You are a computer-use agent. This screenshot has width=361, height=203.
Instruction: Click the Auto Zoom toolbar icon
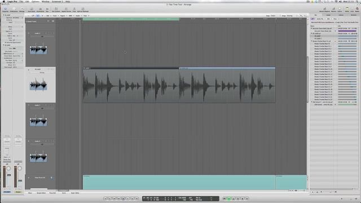coord(32,10)
